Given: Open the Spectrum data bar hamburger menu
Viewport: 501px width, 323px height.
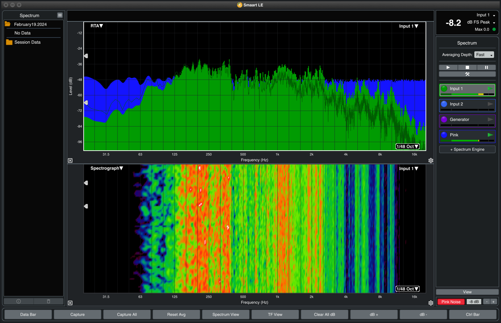Looking at the screenshot, I should click(x=60, y=15).
